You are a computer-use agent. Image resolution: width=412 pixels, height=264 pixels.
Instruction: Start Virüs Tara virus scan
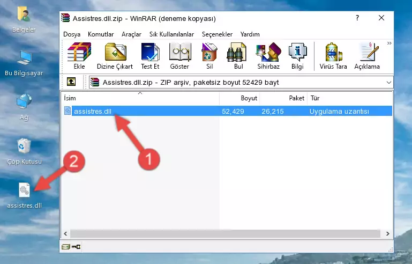(333, 56)
